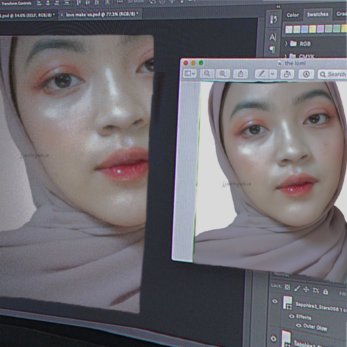Toggle the Effects visibility eye
Viewport: 347px width, 347px height.
(292, 316)
